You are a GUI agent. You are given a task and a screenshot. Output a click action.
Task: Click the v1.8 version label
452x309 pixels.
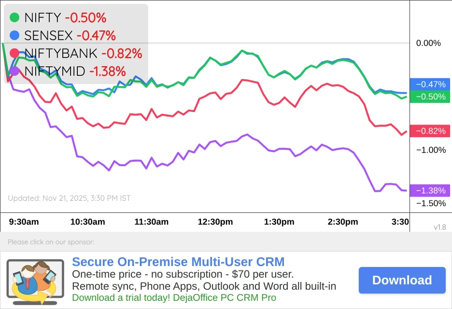(x=440, y=227)
